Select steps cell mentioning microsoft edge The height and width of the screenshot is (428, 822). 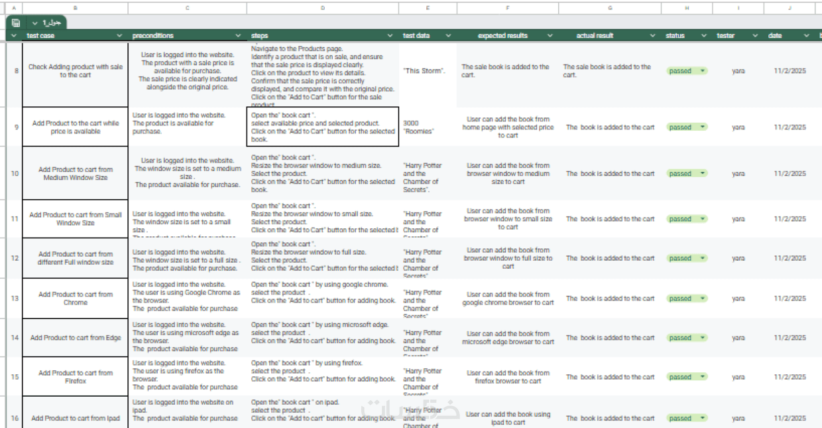[323, 338]
